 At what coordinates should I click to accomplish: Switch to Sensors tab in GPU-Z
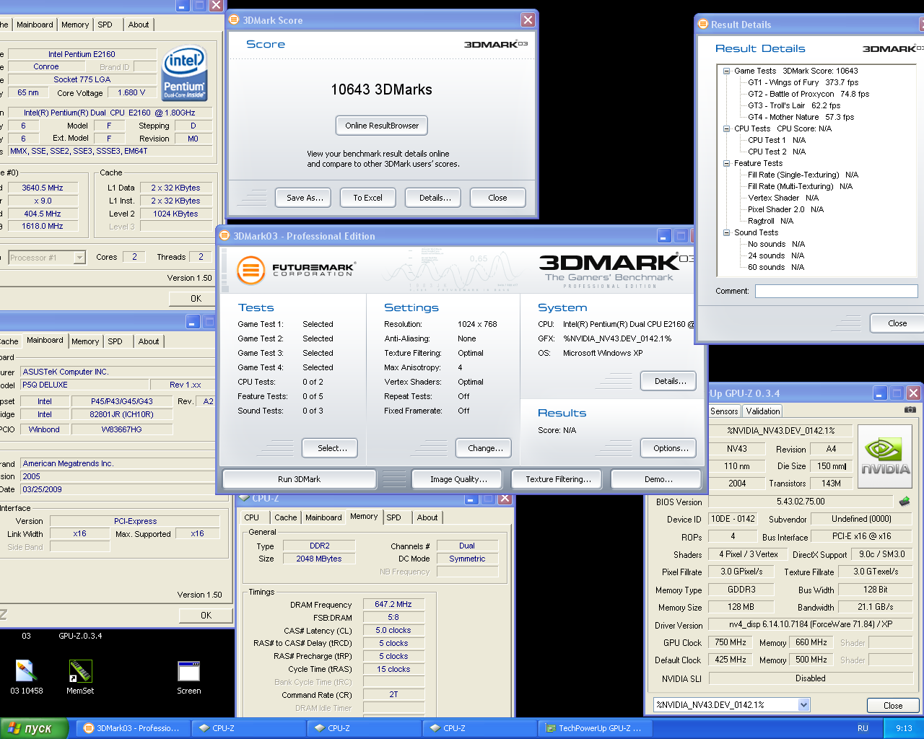click(x=724, y=411)
